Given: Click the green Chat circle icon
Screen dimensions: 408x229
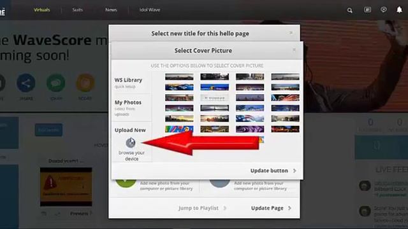Looking at the screenshot, I should pos(55,83).
